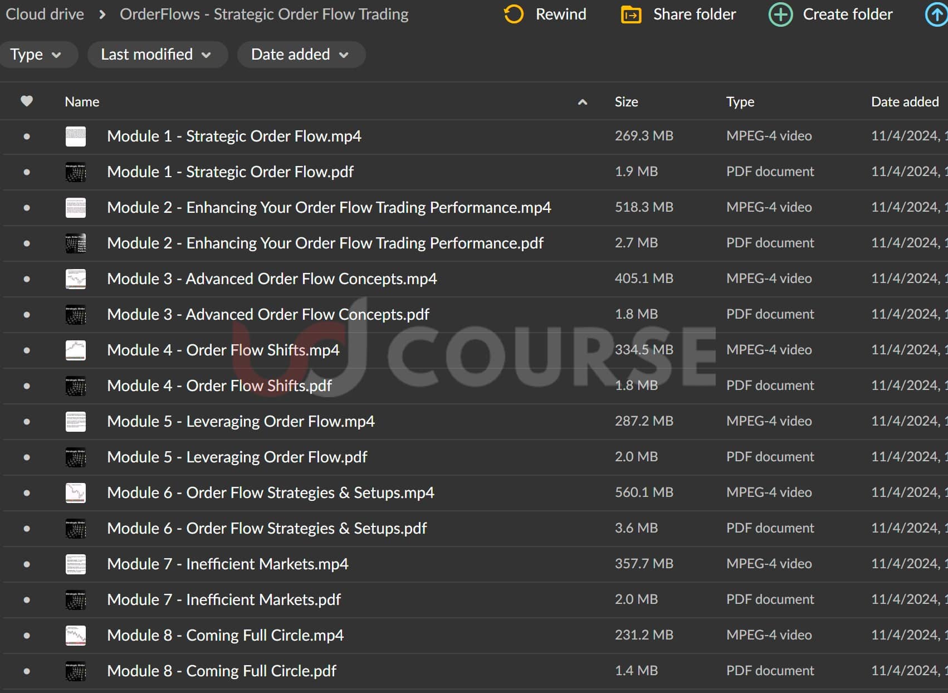Sort files by Size column header
Image resolution: width=948 pixels, height=693 pixels.
(x=626, y=102)
